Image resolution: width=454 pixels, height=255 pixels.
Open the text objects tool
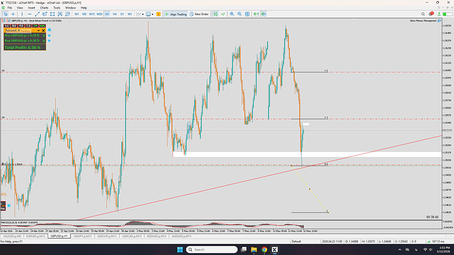[x=68, y=14]
